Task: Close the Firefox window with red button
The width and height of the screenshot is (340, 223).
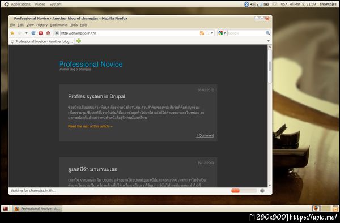Action: [x=267, y=18]
